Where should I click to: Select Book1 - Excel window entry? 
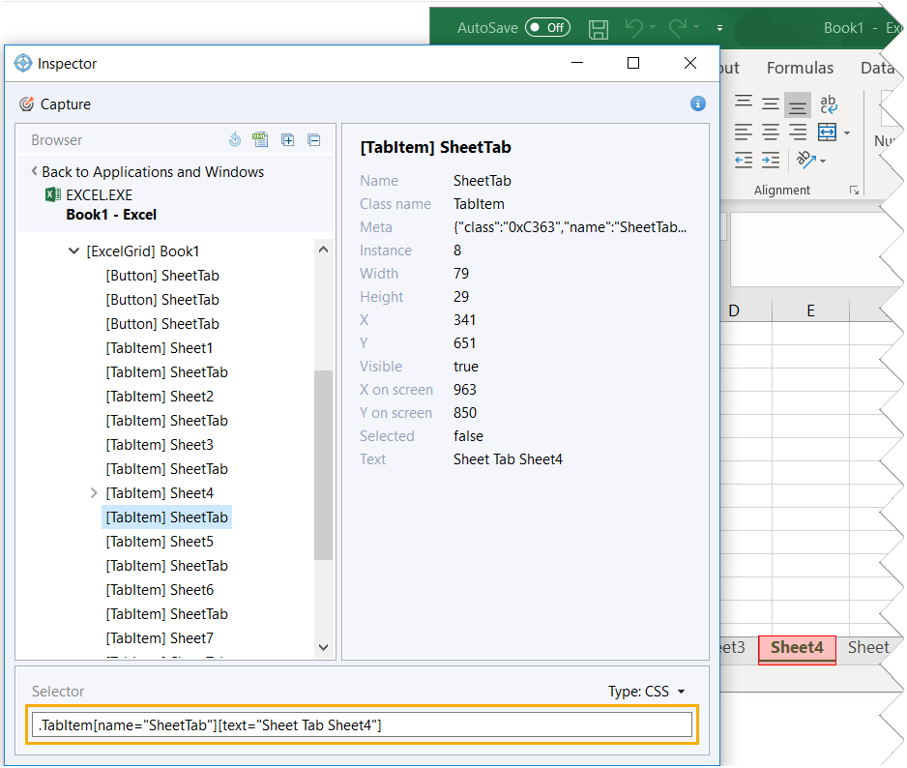111,215
